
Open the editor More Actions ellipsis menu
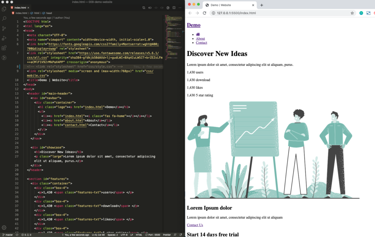pyautogui.click(x=180, y=8)
